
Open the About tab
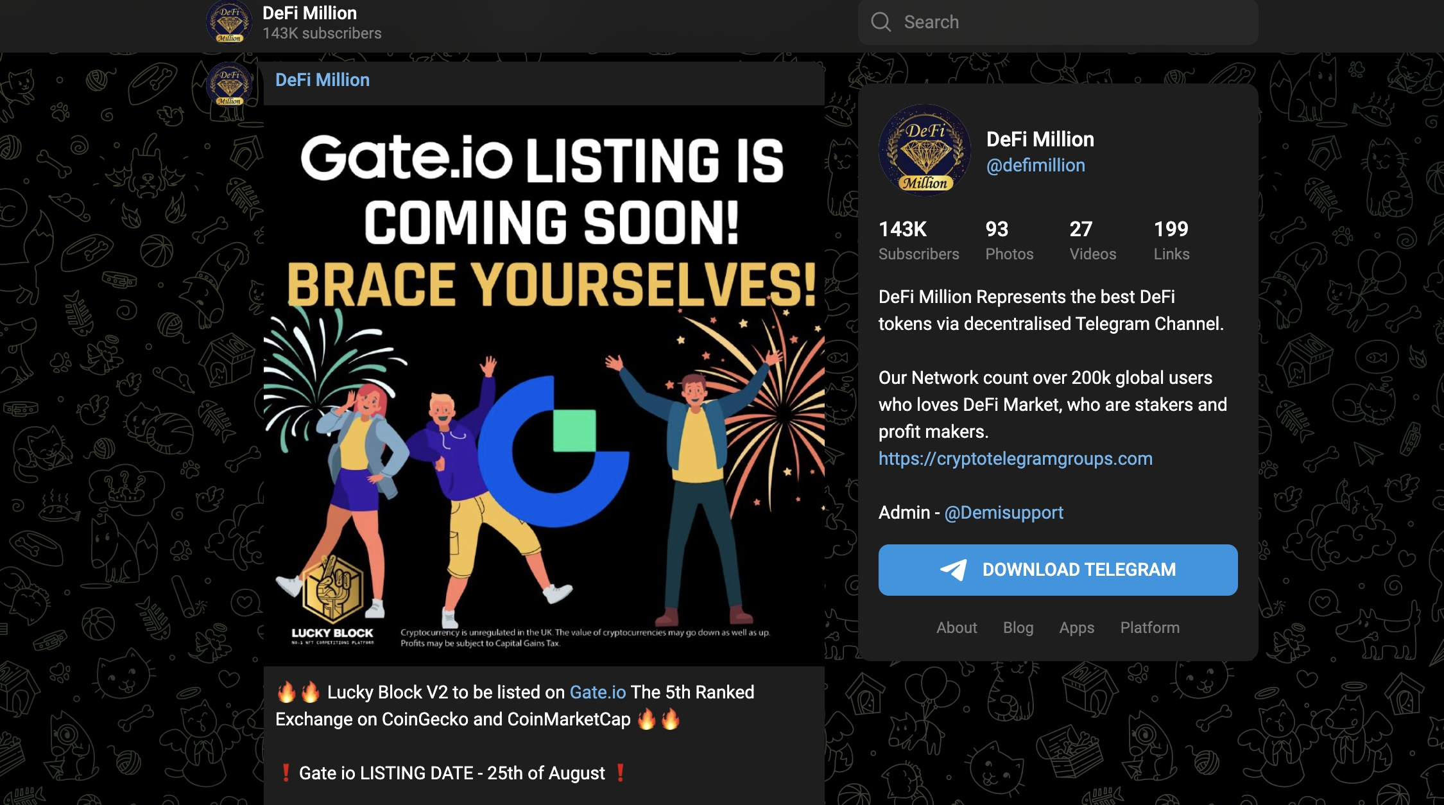point(954,627)
